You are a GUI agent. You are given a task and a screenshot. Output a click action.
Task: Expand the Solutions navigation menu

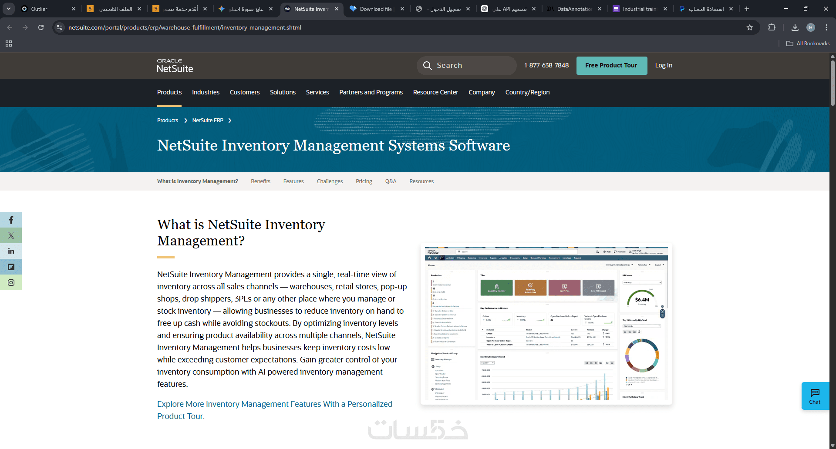click(283, 92)
